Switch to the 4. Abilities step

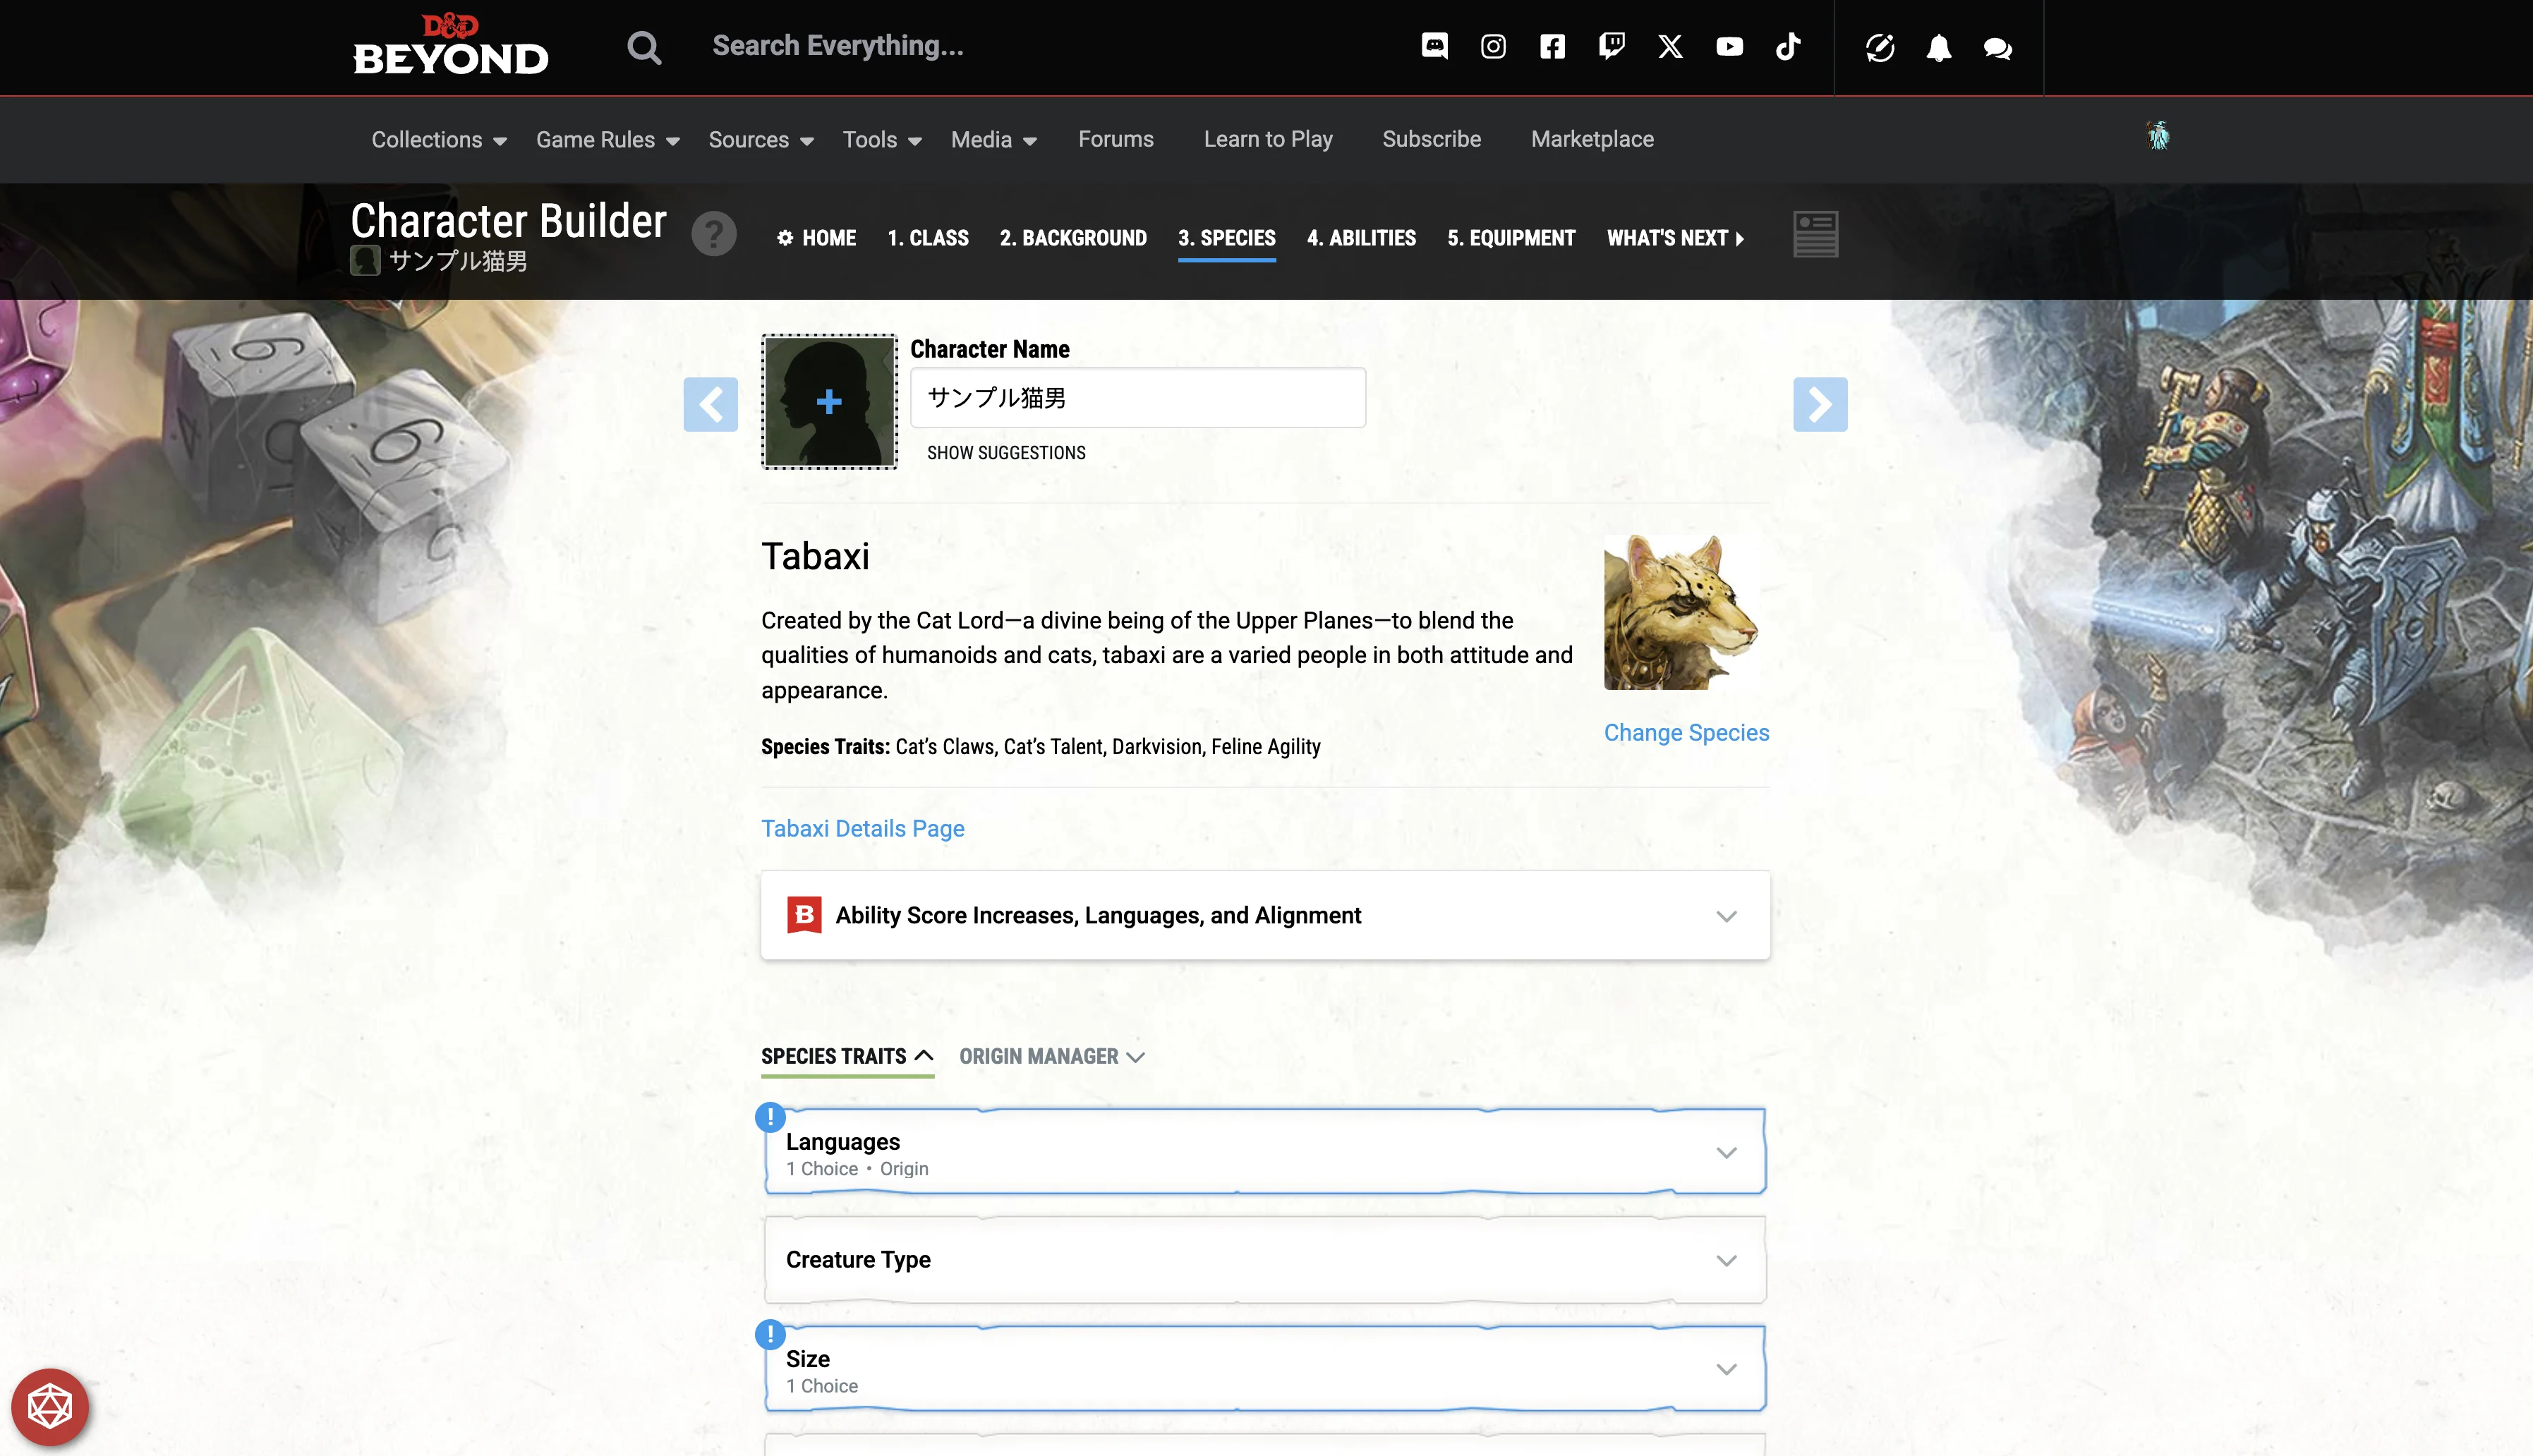coord(1361,238)
